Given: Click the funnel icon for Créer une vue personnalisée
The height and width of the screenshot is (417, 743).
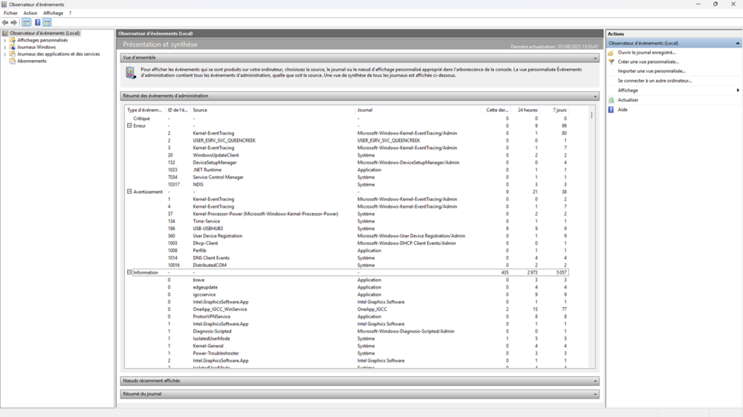Looking at the screenshot, I should [x=611, y=62].
